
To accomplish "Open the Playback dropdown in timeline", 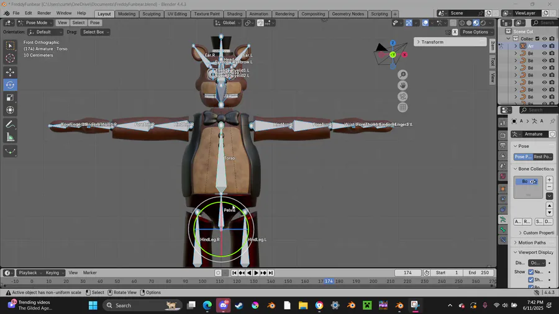I will coord(30,272).
